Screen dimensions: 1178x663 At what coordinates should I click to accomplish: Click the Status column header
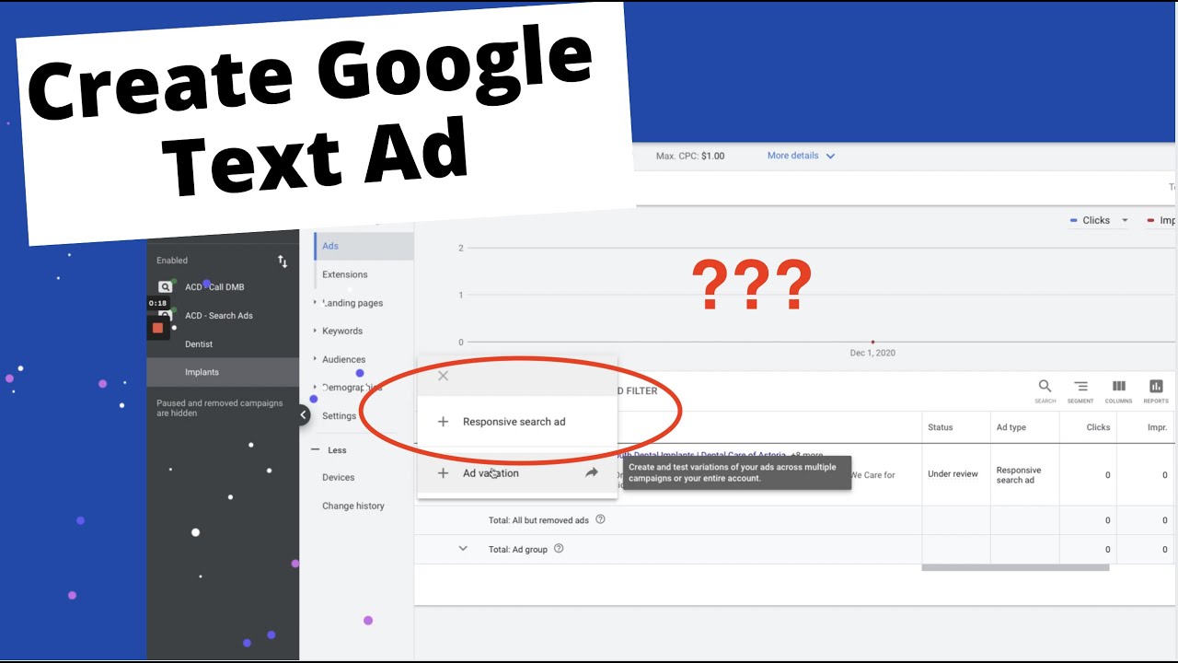click(x=941, y=427)
